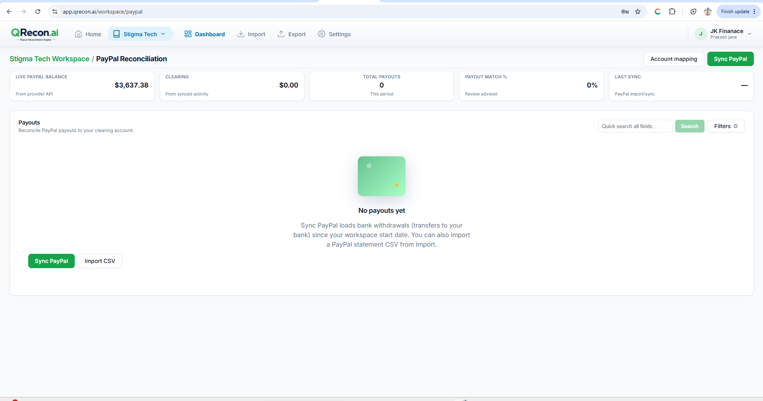Screen dimensions: 763x401
Task: Click the Settings gear icon
Action: point(322,34)
